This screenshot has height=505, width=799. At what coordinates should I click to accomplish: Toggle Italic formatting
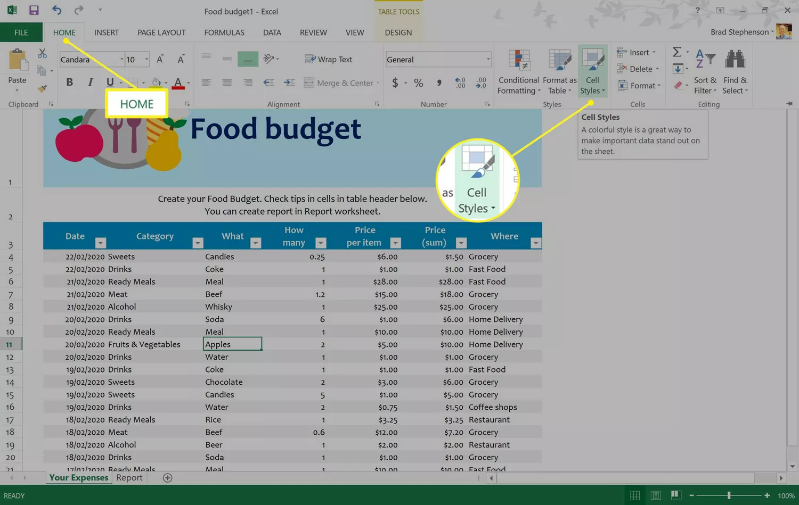(90, 82)
